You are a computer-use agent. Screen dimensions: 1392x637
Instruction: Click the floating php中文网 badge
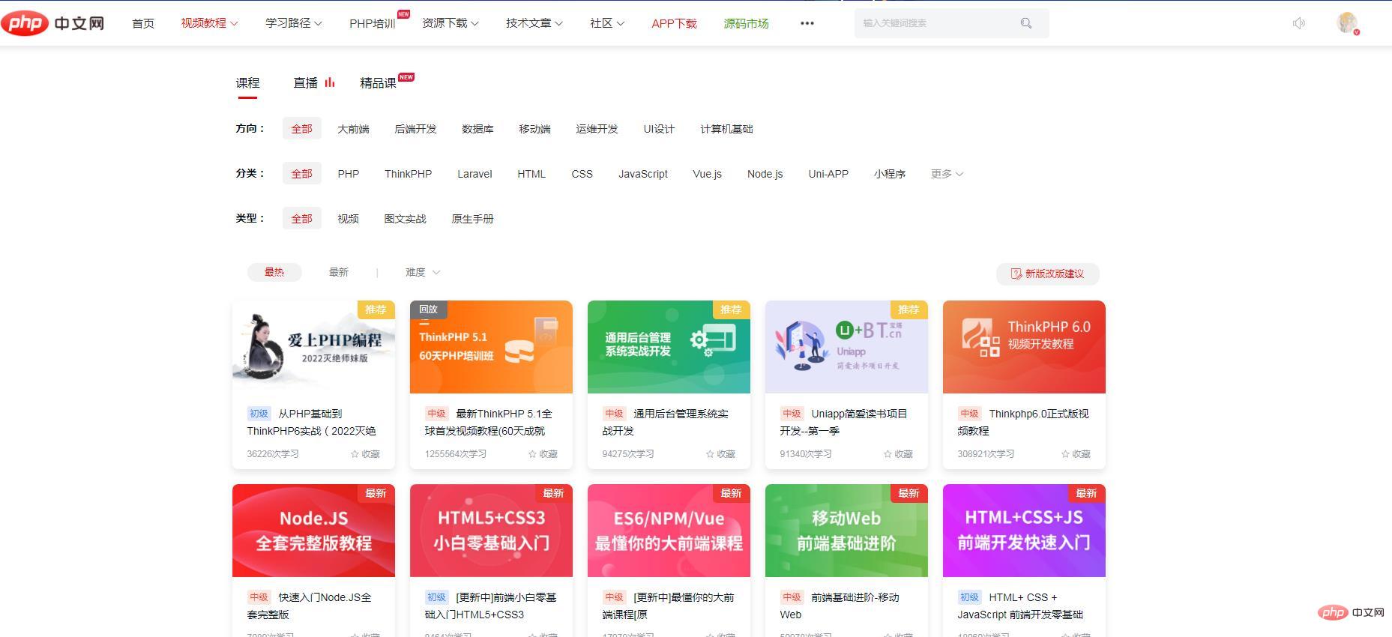(1352, 612)
